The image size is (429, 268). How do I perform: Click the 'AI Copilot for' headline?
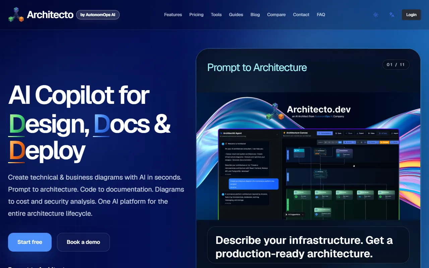click(x=79, y=95)
